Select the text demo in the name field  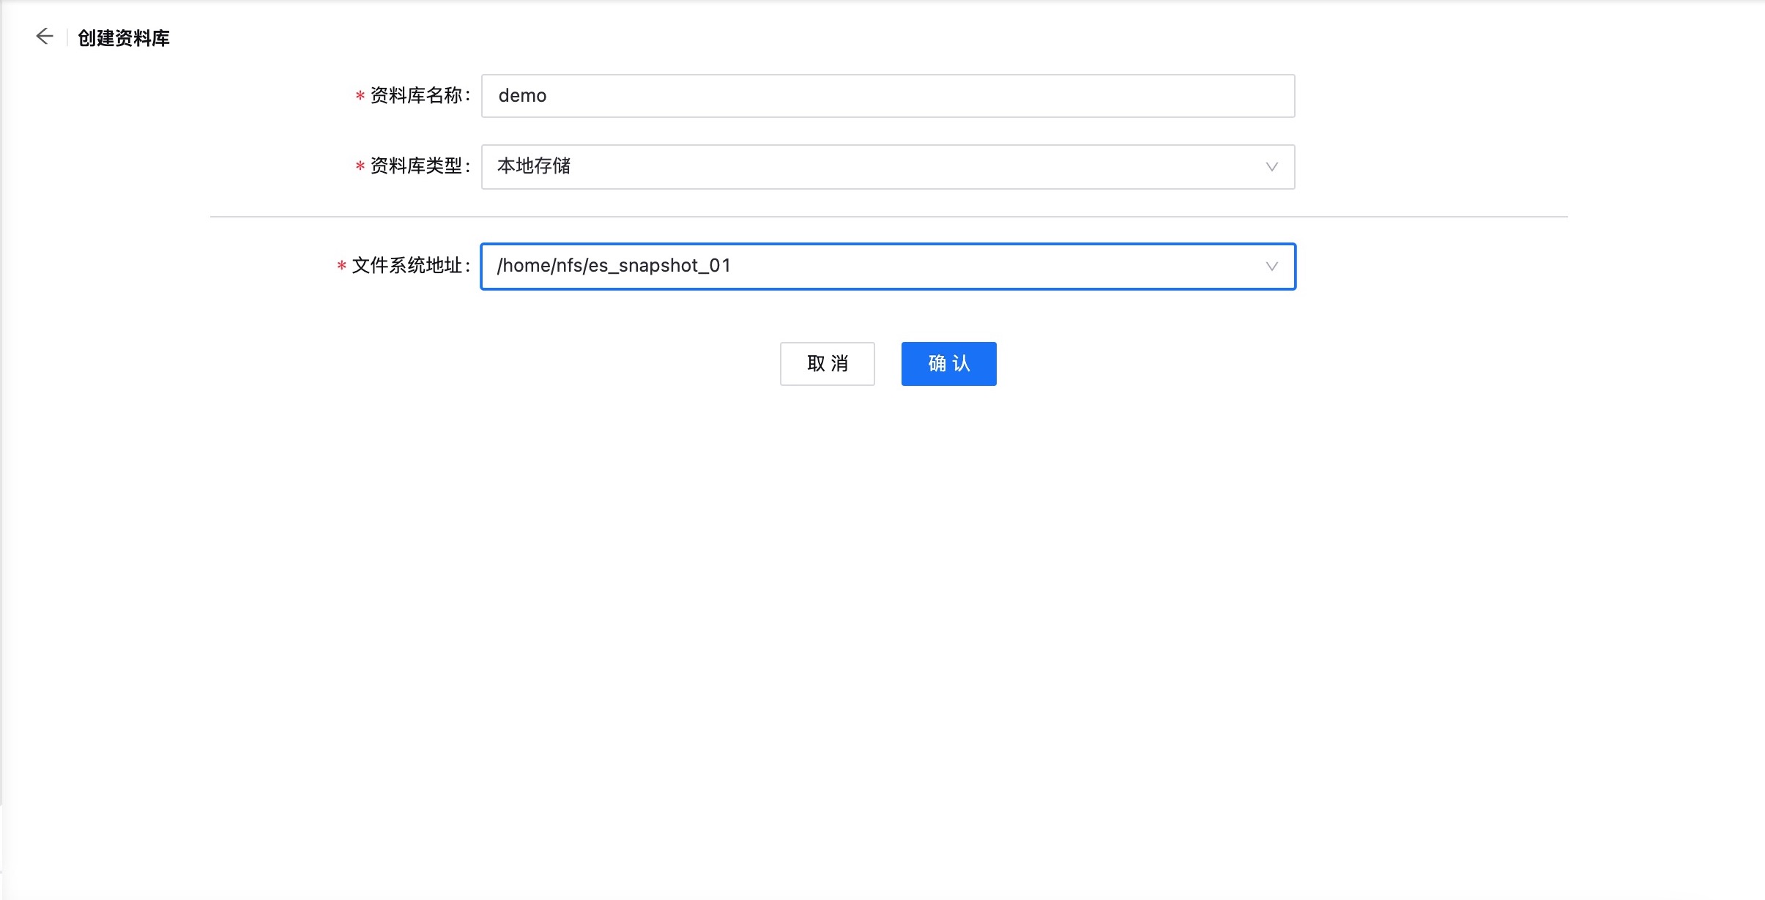pyautogui.click(x=521, y=95)
